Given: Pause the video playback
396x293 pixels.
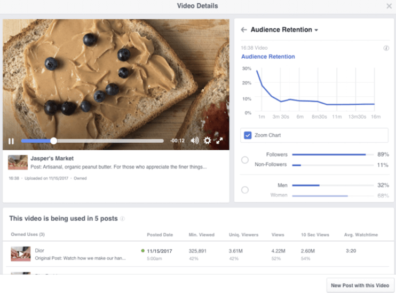Looking at the screenshot, I should (11, 141).
